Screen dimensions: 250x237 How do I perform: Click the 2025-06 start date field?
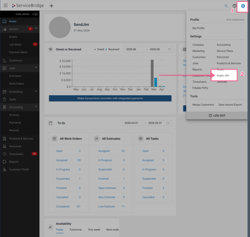click(x=131, y=49)
